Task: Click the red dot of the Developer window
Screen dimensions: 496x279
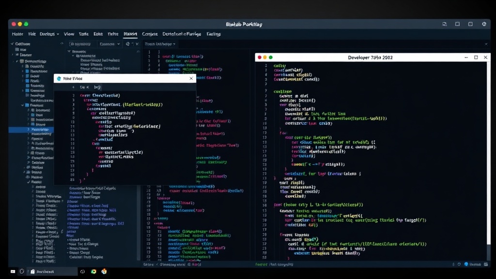Action: coord(260,57)
